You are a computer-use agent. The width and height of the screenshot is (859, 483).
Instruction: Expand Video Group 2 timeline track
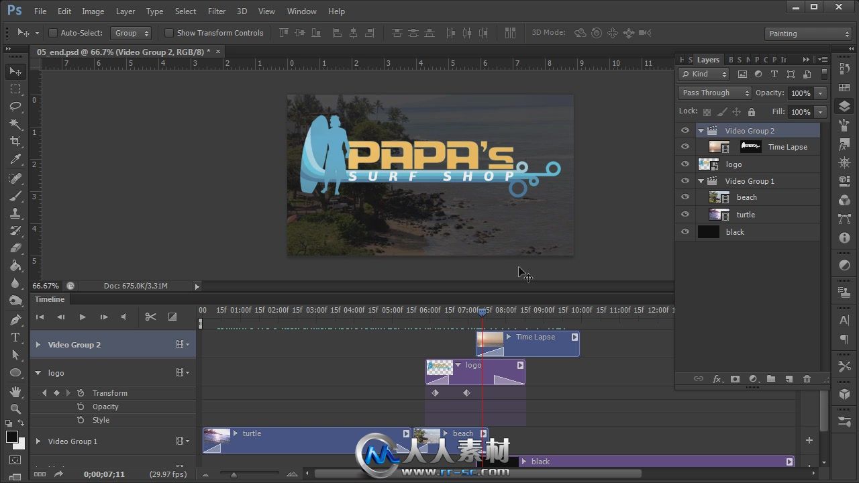click(38, 345)
